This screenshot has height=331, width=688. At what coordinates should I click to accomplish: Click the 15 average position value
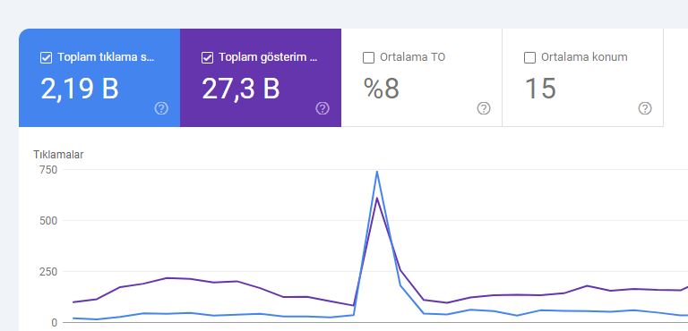click(x=540, y=89)
